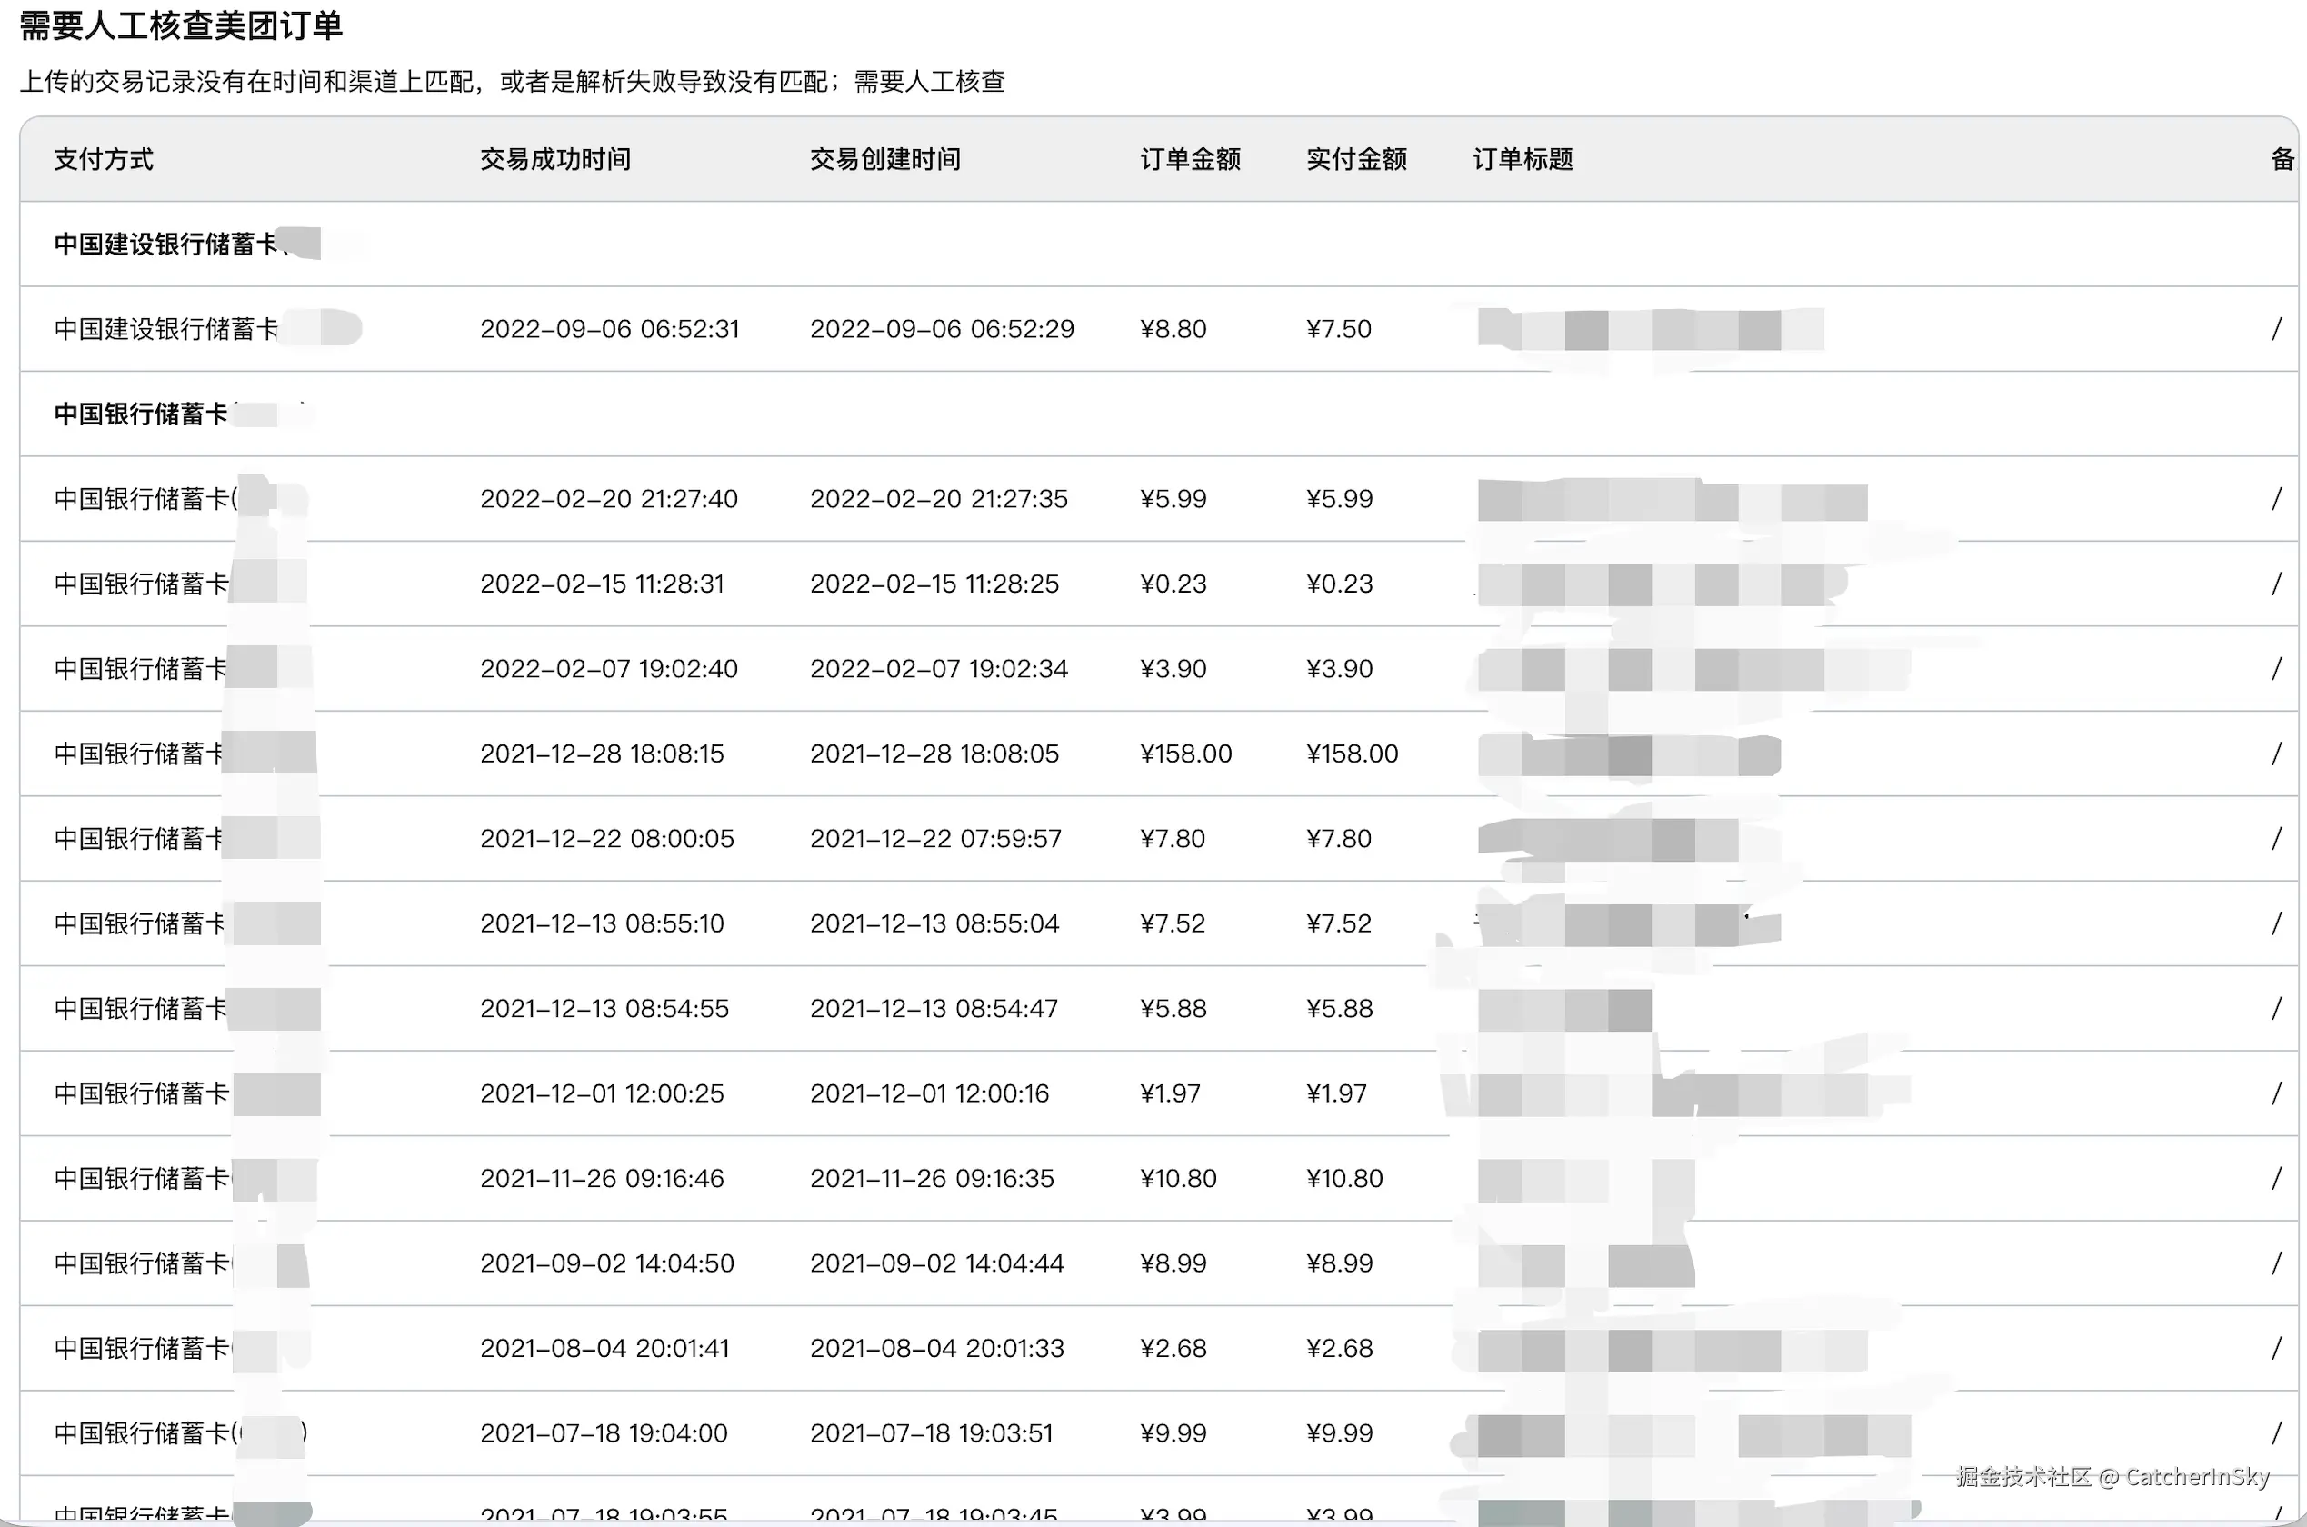Click the ¥158.00 order amount cell

coord(1186,754)
